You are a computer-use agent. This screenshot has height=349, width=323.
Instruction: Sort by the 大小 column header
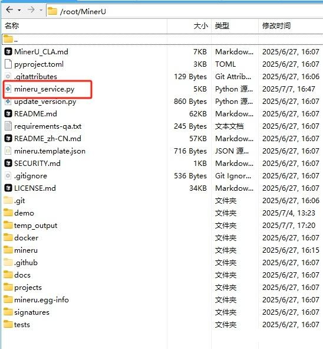point(201,26)
